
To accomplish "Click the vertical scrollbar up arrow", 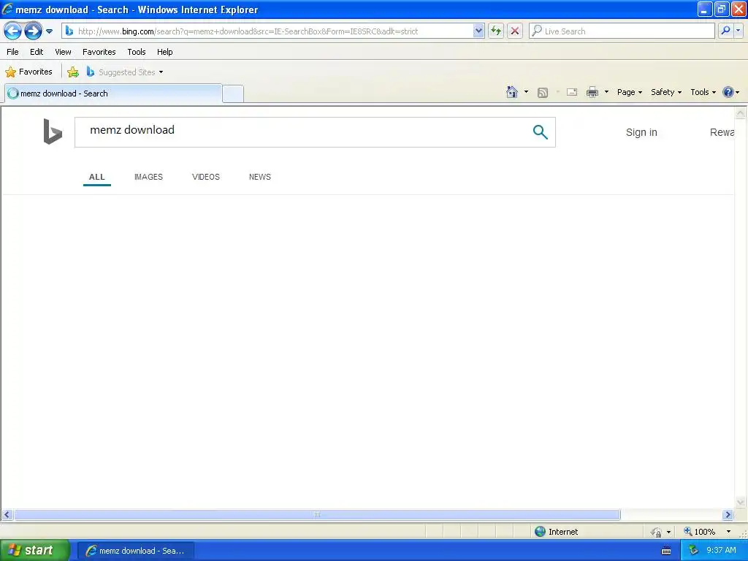I will pos(741,113).
